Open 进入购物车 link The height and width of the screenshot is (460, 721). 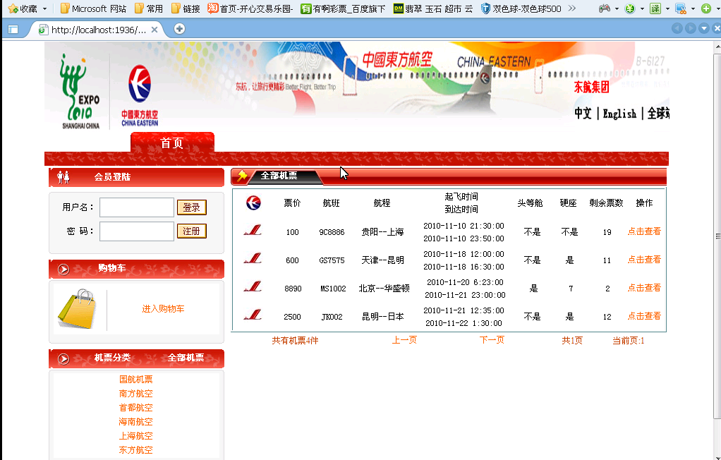163,308
